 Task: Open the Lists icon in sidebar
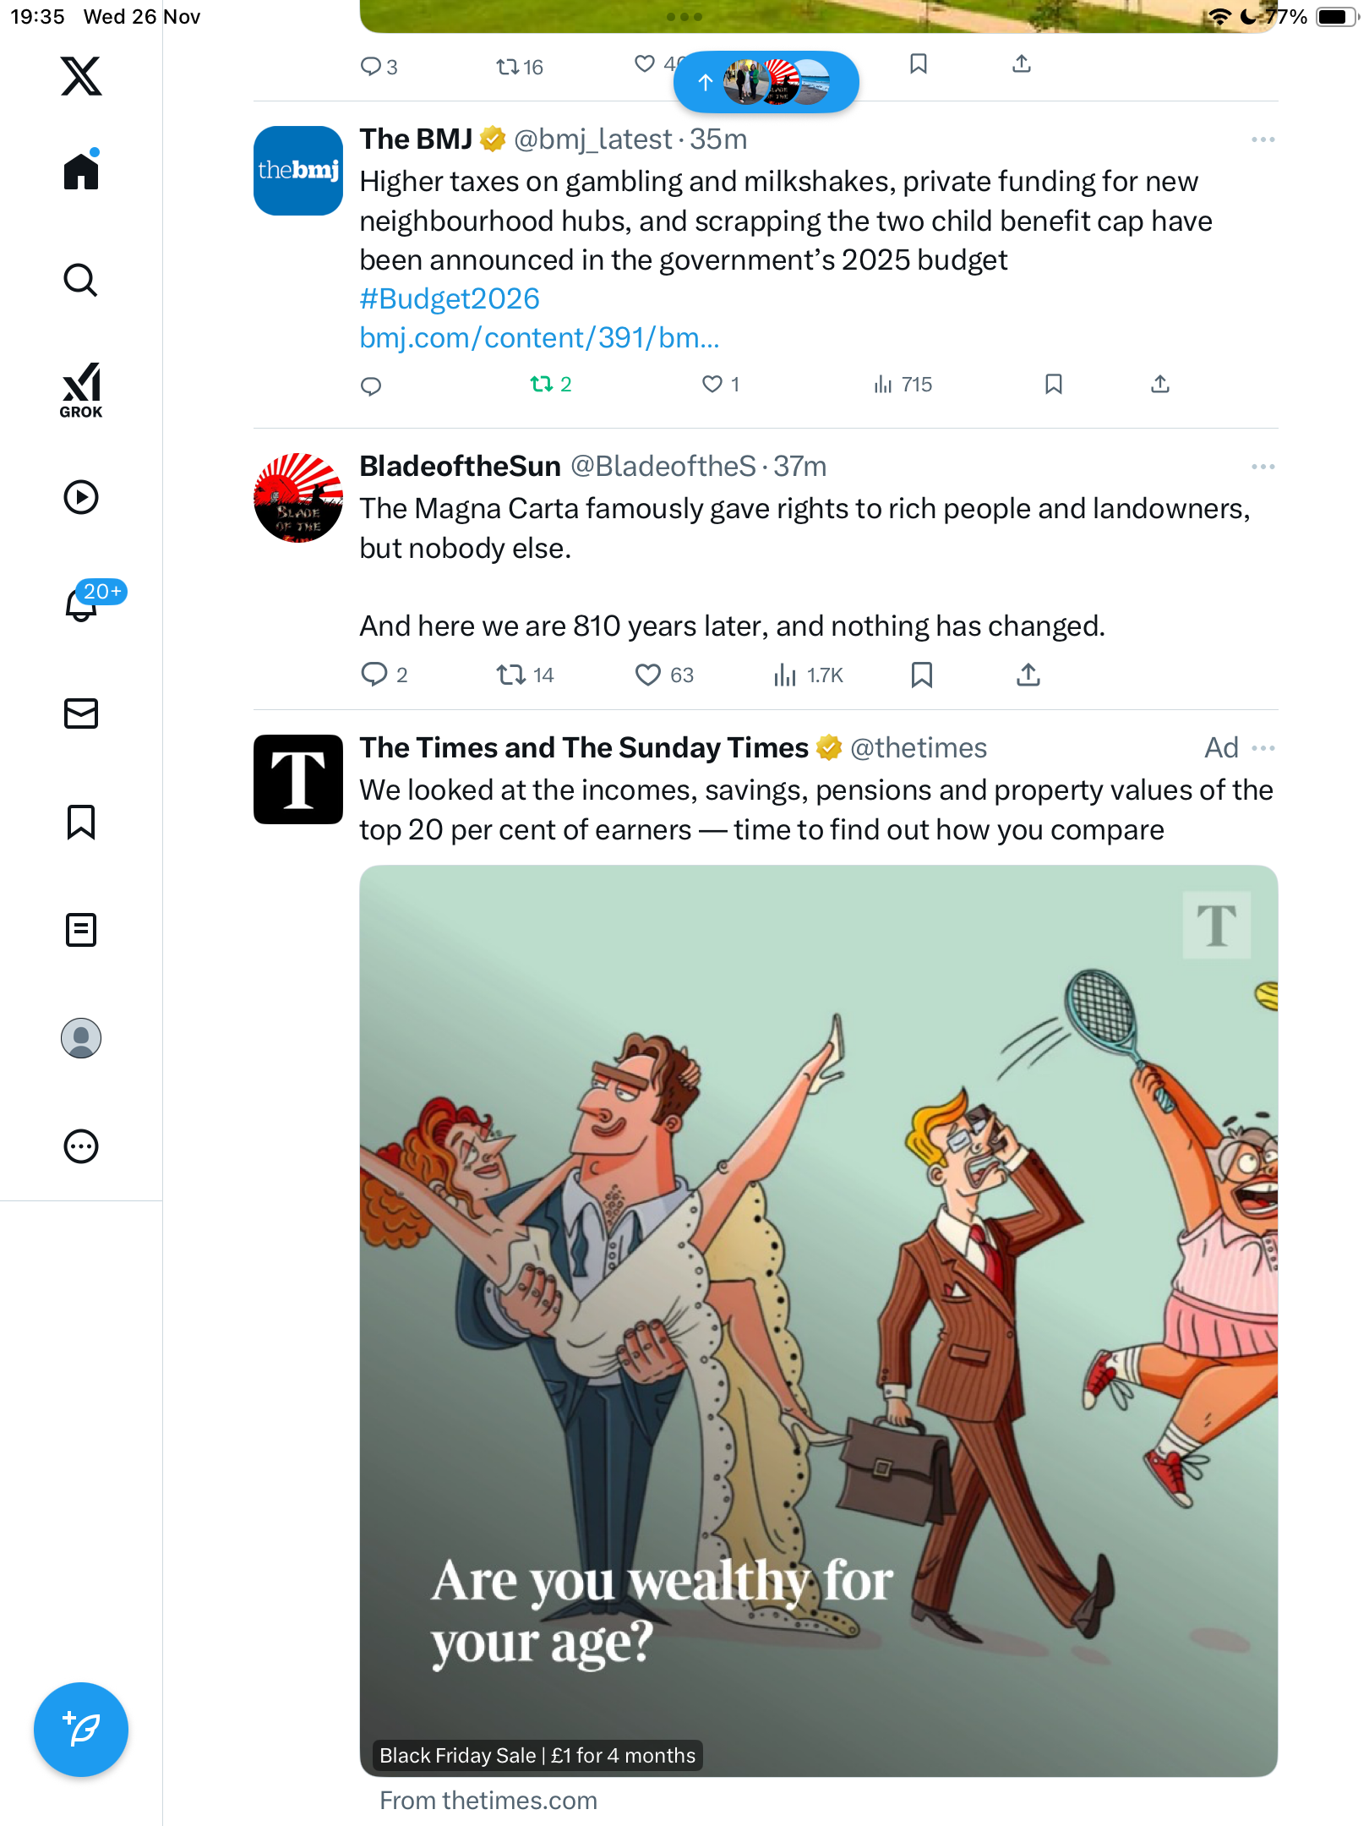click(x=81, y=930)
